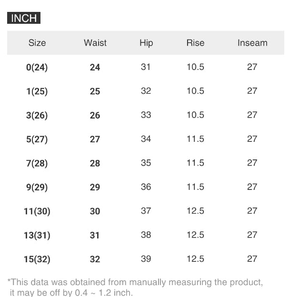Click the 12.5 rise value for size 11(30)
Screen dimensions: 299x297
[195, 210]
